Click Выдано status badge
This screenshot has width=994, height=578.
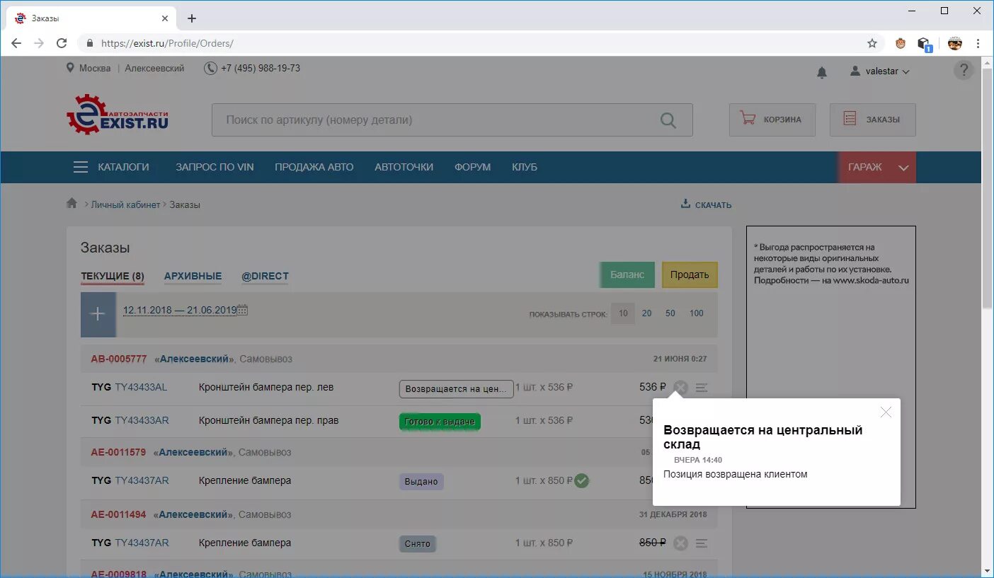[x=421, y=482]
